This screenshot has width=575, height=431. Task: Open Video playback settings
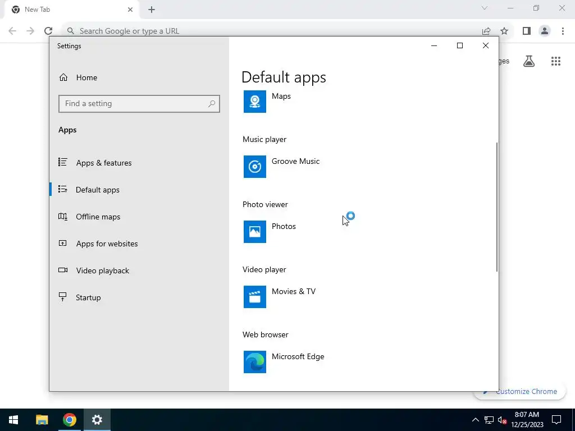point(139,270)
